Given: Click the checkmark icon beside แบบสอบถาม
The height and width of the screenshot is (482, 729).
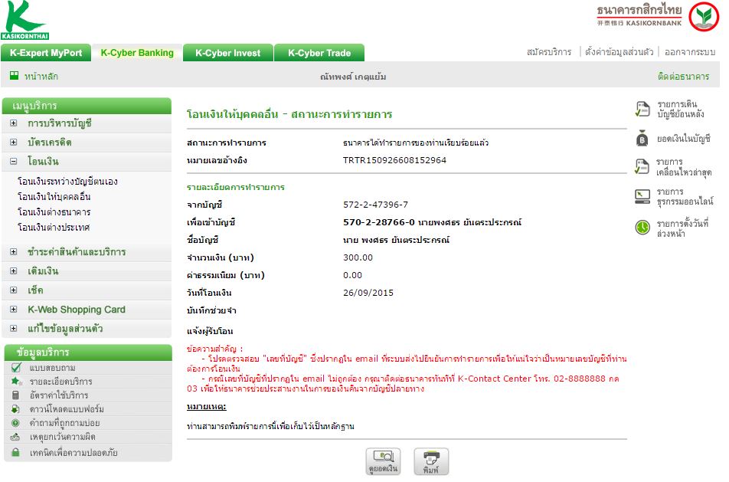Looking at the screenshot, I should [x=16, y=368].
